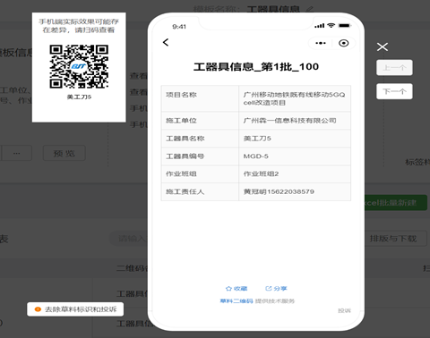
Task: Click the 作业班组 label cell
Action: 200,173
